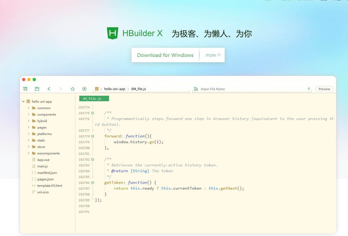Expand the platforms folder chevron
Viewport: 348px width, 236px height.
28,134
